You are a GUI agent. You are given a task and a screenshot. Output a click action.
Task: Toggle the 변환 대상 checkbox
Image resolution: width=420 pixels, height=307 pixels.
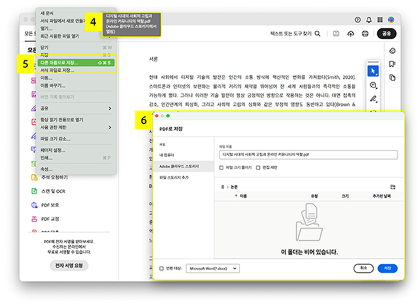point(161,268)
